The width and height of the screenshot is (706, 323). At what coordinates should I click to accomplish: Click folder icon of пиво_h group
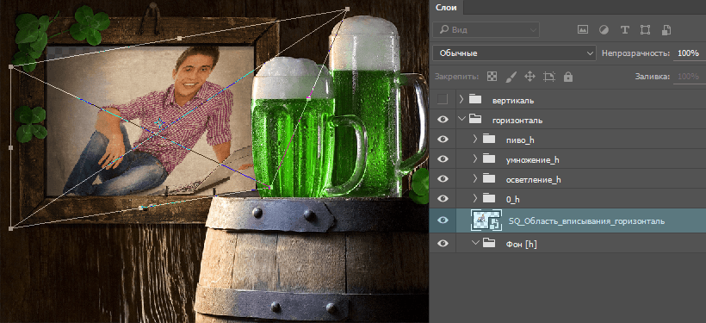click(x=489, y=140)
